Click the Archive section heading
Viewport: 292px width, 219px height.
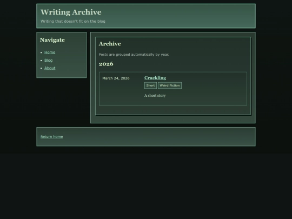point(110,44)
